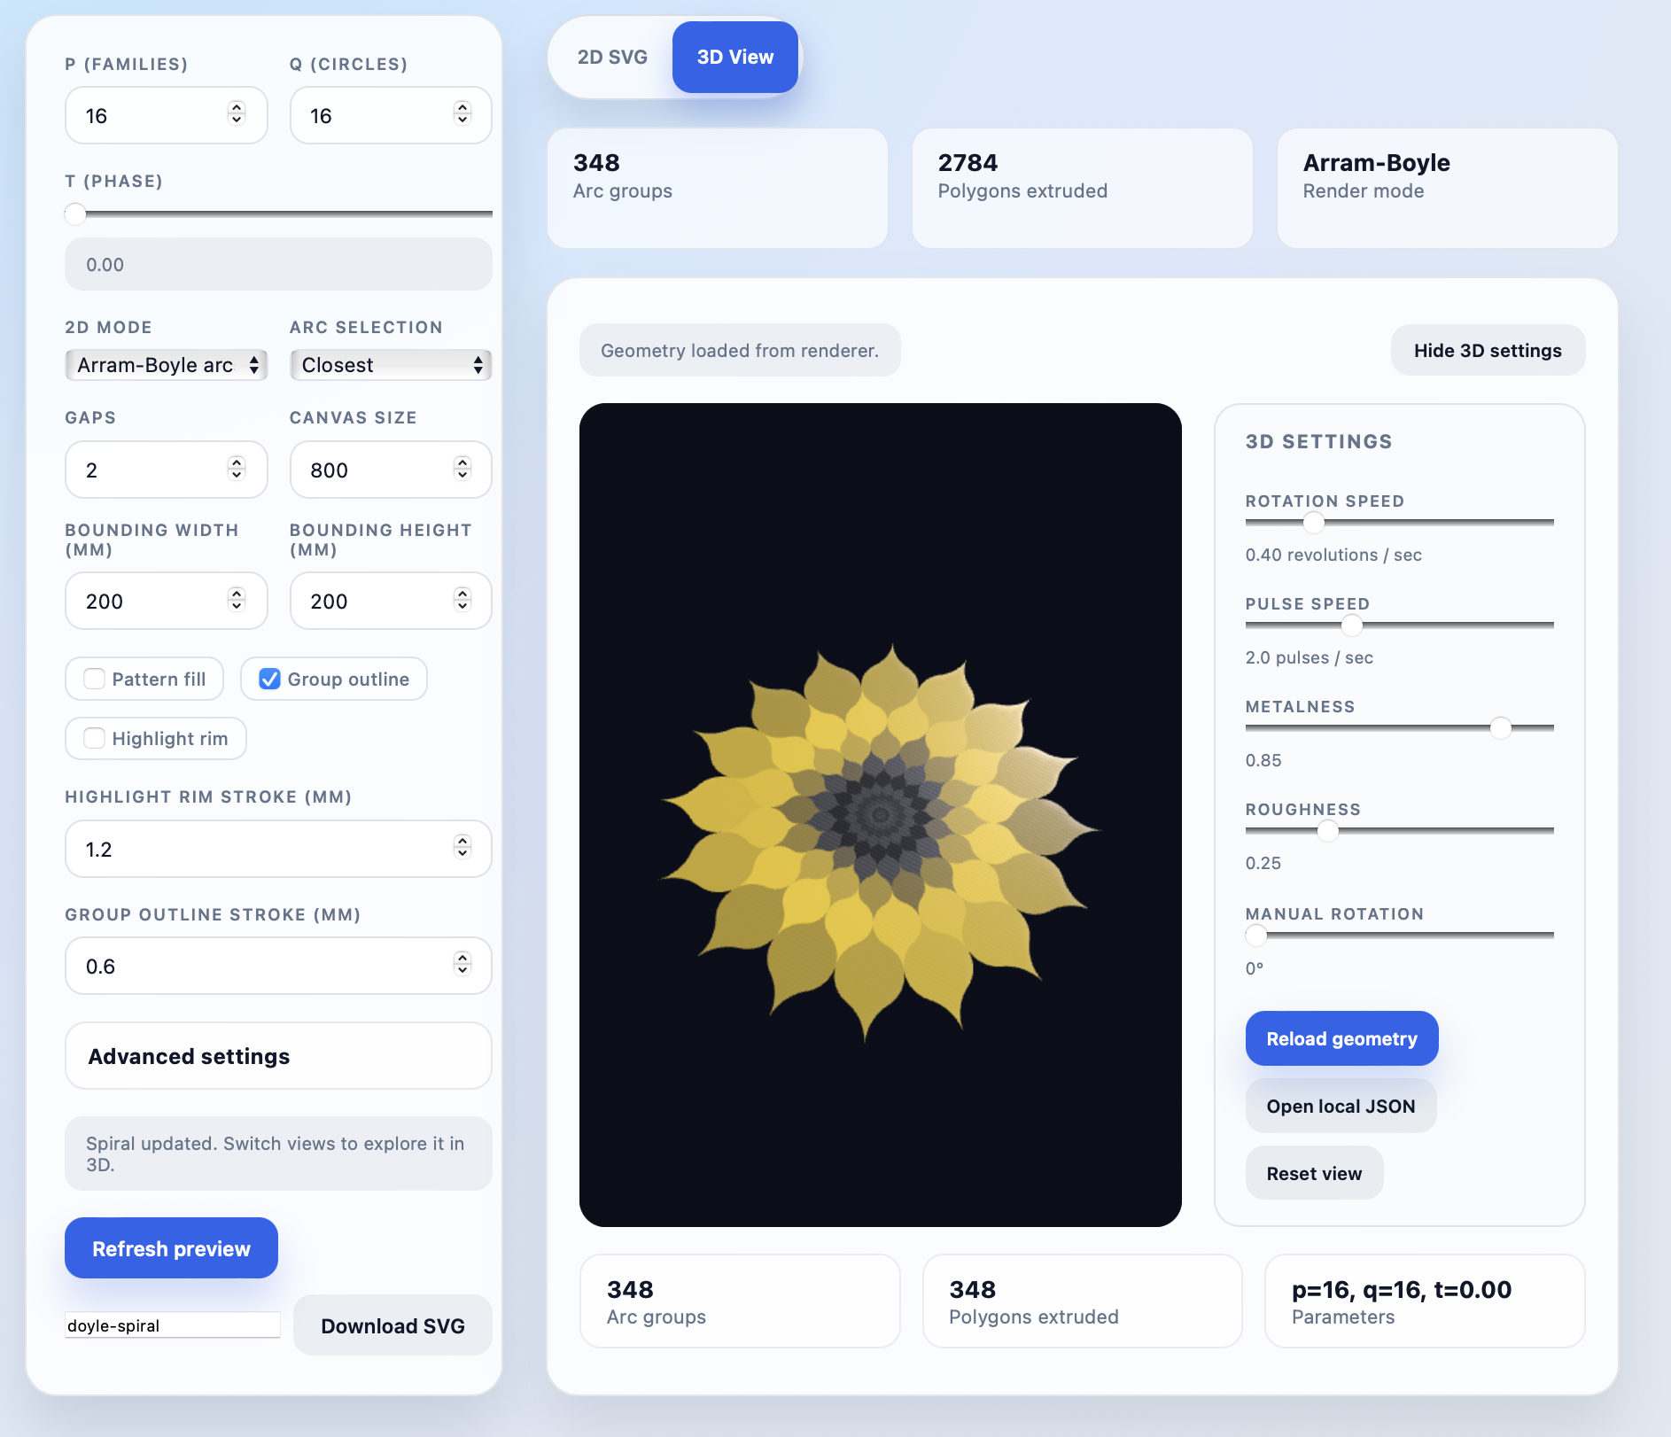Click the Download SVG button
Screen dimensions: 1671x1437
[392, 1326]
